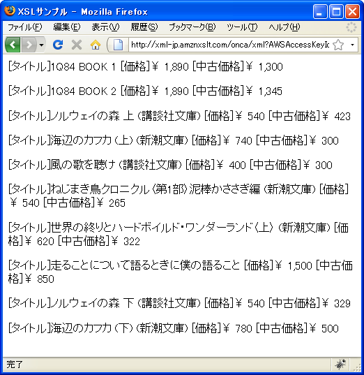Open the 表示(V) menu

click(x=105, y=27)
